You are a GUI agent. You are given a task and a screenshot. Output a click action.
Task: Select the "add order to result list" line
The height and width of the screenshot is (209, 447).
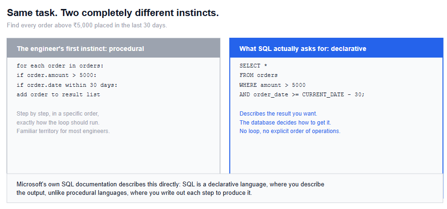(x=59, y=94)
